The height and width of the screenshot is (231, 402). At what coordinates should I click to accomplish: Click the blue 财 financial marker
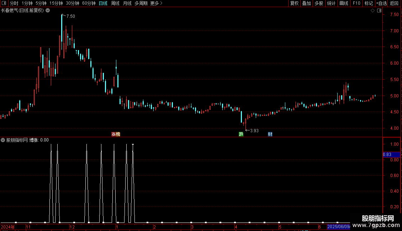(270, 134)
